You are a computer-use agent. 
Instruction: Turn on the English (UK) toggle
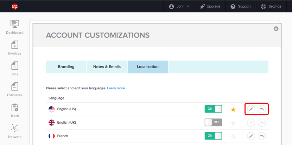[x=213, y=122]
